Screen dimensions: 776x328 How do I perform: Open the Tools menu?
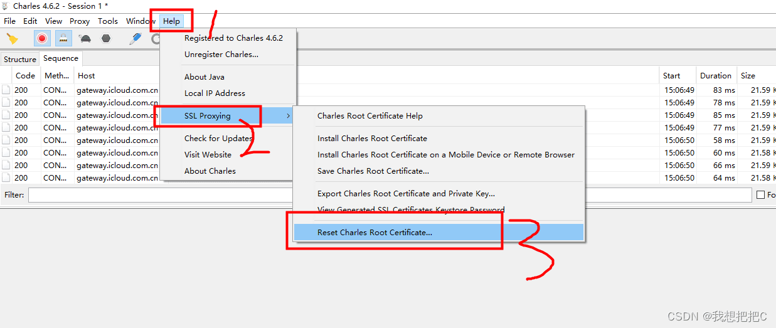(108, 21)
